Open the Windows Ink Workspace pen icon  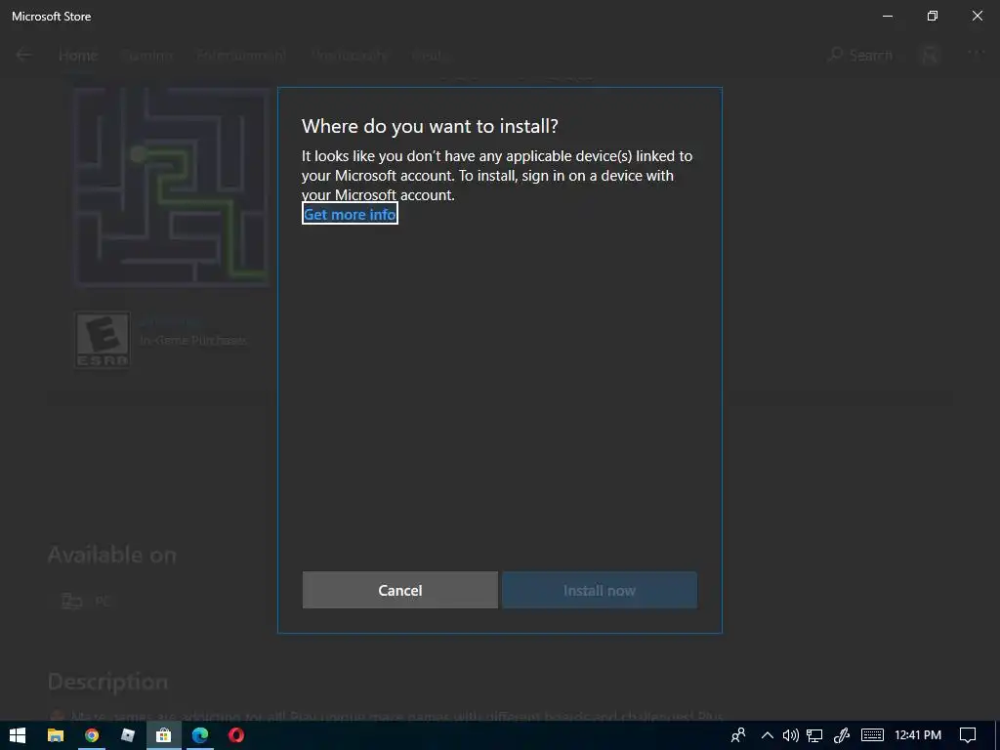[842, 735]
